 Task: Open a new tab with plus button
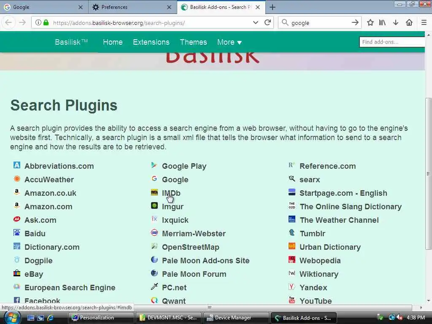[273, 7]
